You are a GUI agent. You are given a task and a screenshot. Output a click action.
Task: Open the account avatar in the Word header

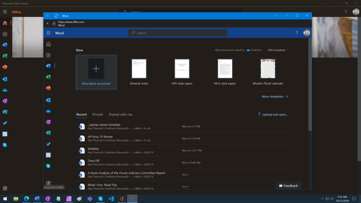pyautogui.click(x=306, y=33)
